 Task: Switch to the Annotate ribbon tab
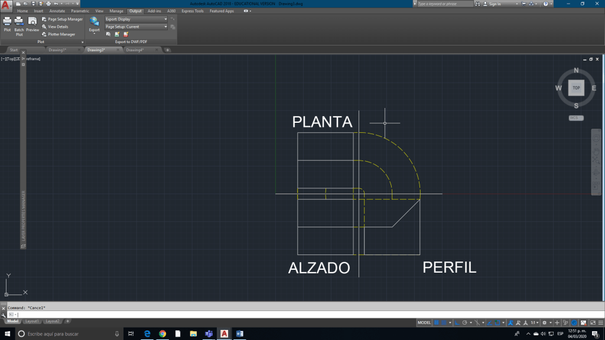[x=57, y=11]
